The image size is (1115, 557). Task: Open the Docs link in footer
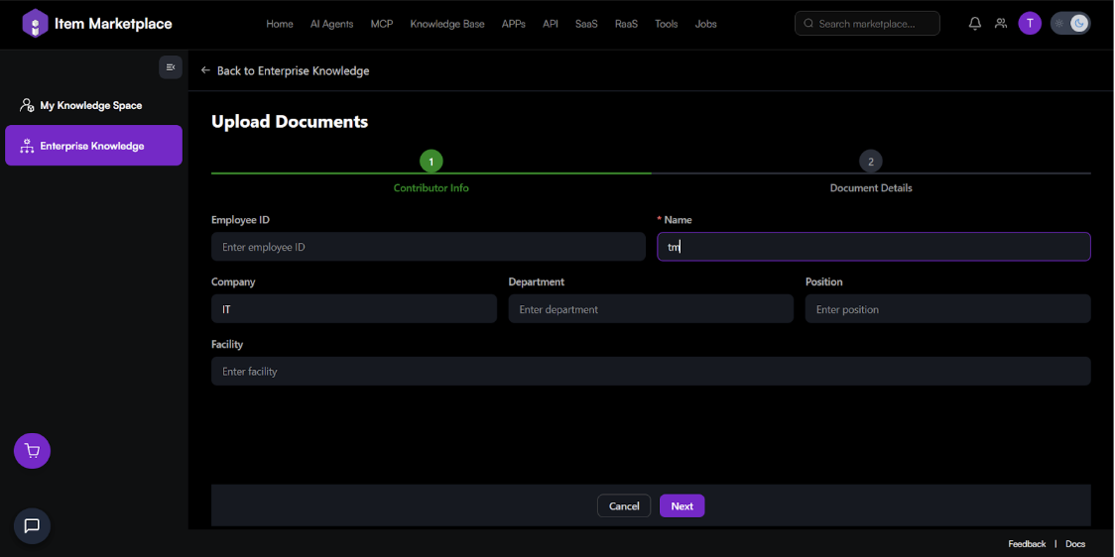click(1075, 544)
